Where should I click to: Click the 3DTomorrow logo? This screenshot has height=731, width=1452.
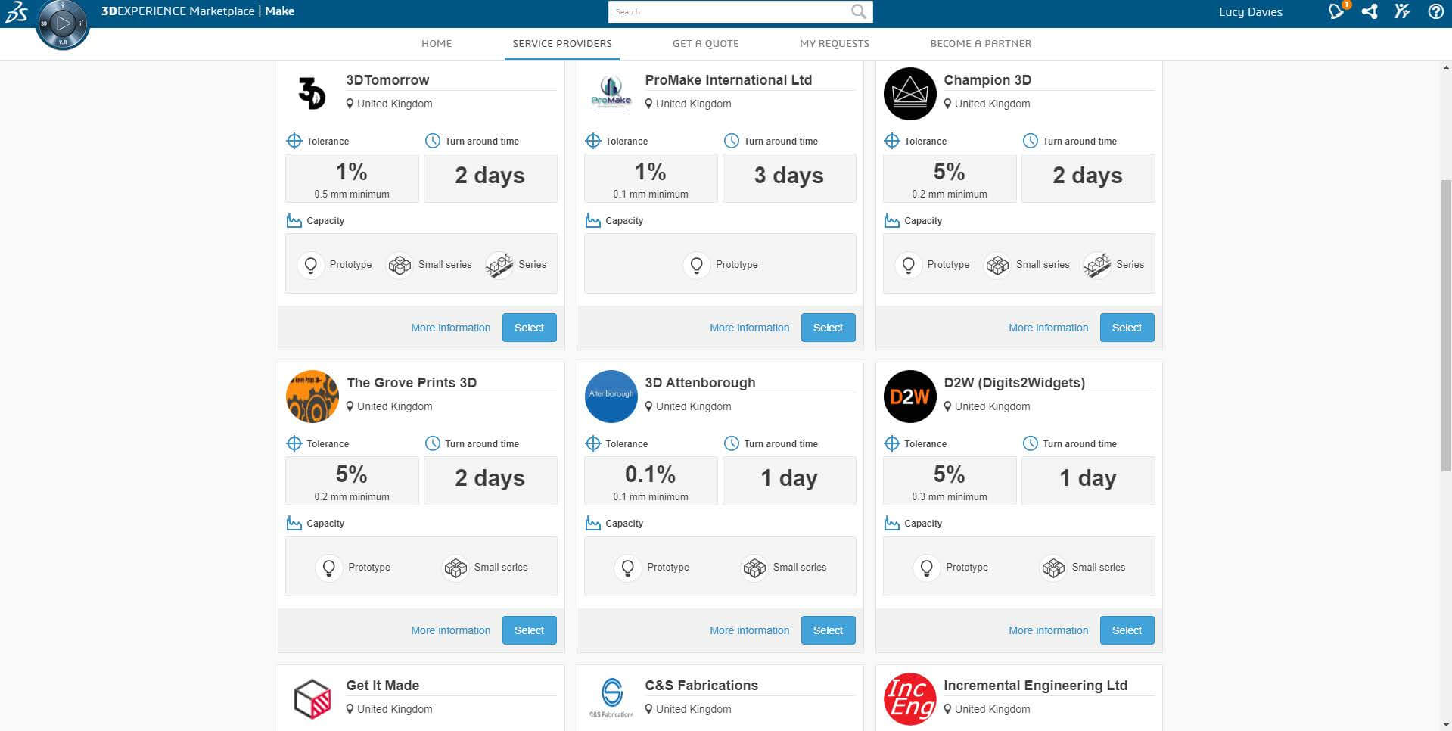point(312,93)
